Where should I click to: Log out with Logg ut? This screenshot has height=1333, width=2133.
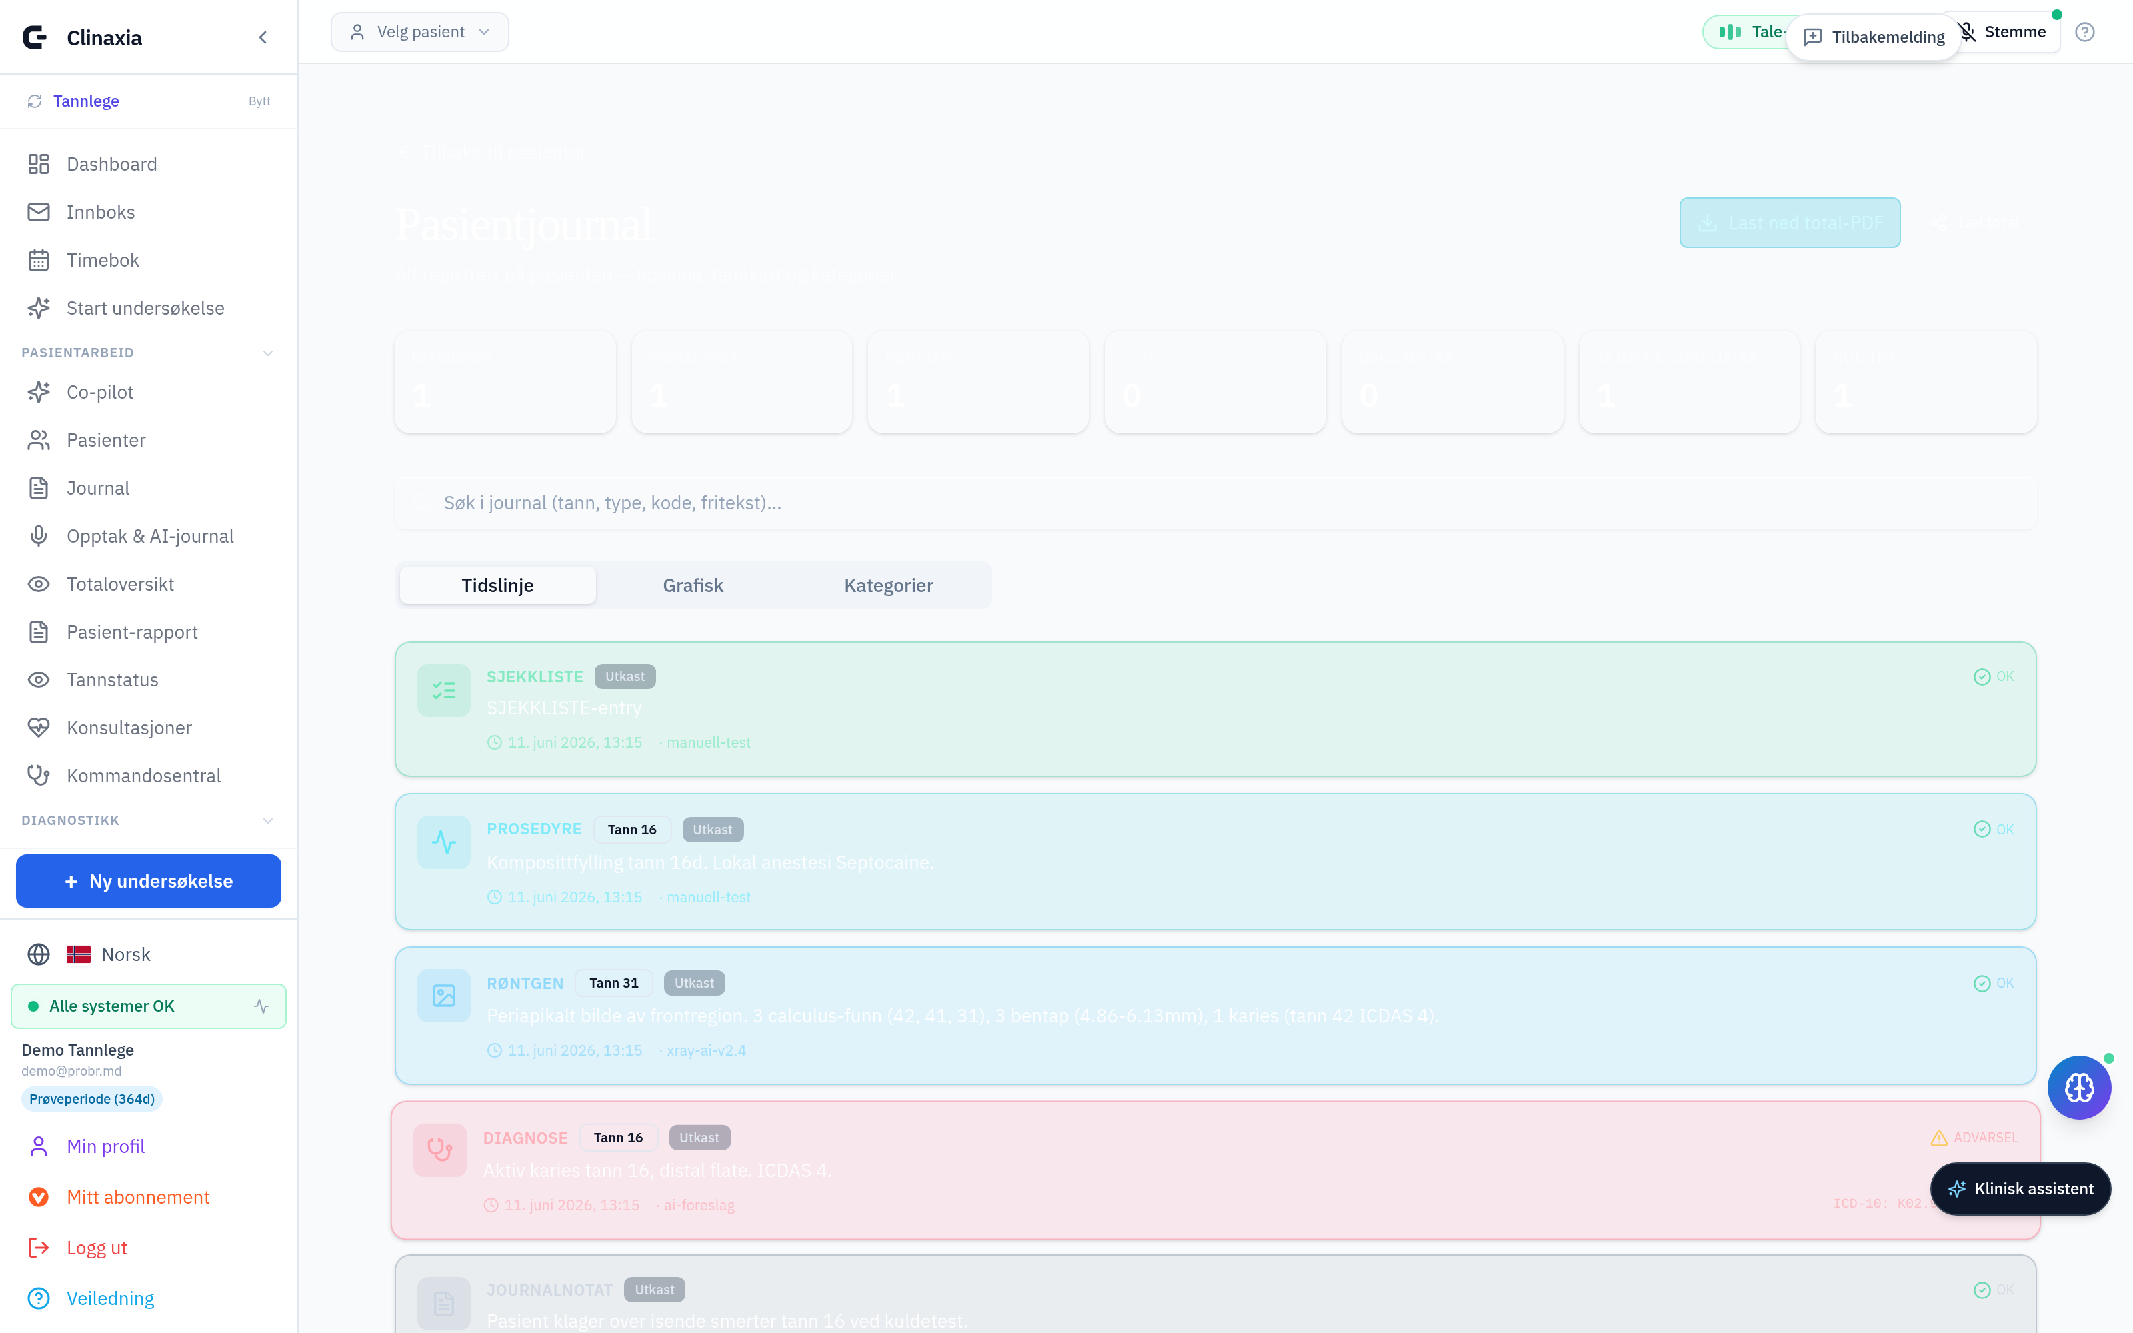click(97, 1248)
